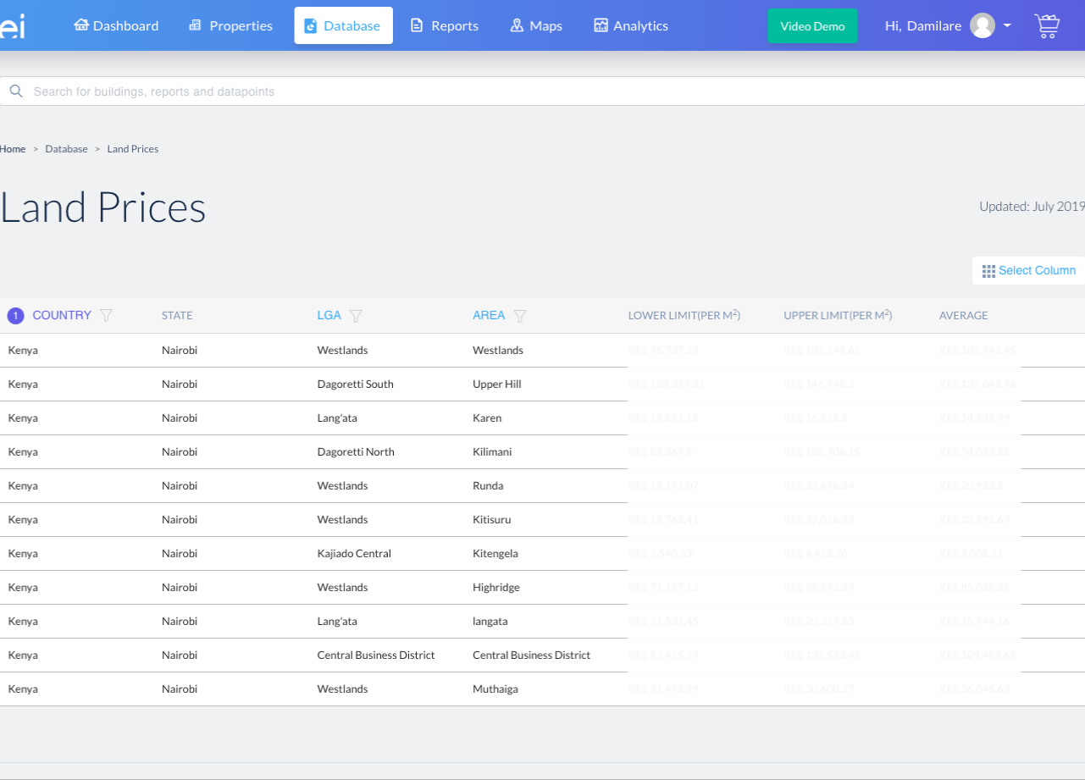The width and height of the screenshot is (1085, 780).
Task: Click the search magnifier icon
Action: (x=16, y=91)
